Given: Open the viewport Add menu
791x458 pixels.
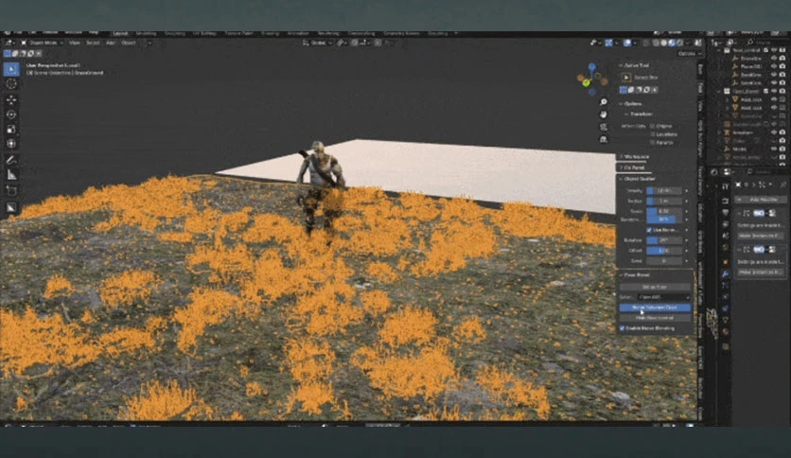Looking at the screenshot, I should (111, 43).
